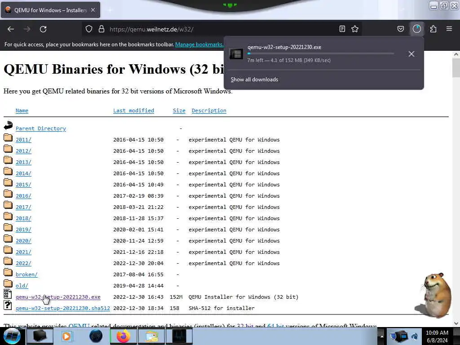This screenshot has width=460, height=345.
Task: Click the downloaded file icon in panel
Action: (x=236, y=54)
